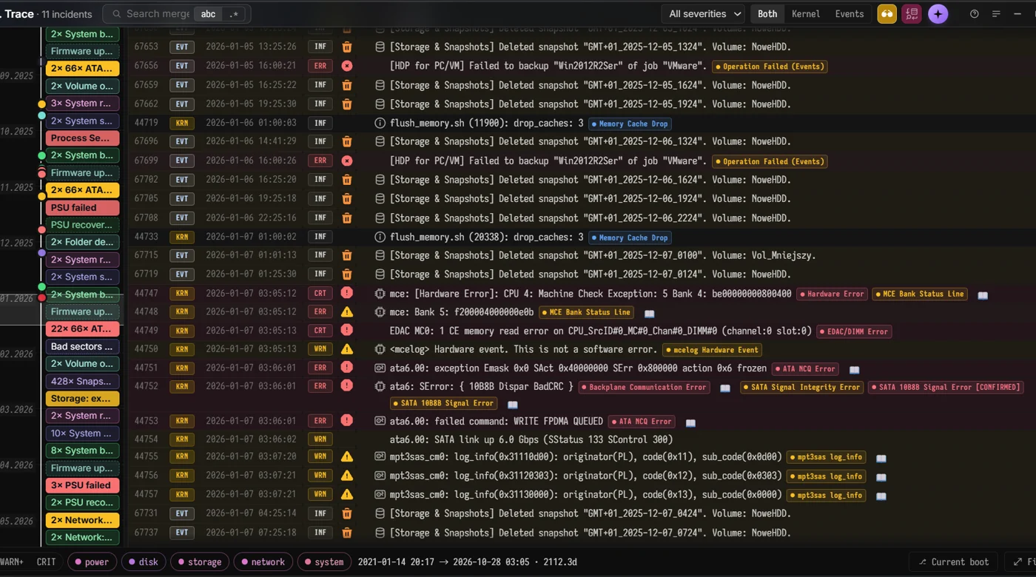
Task: Open the All severities dropdown
Action: (704, 14)
